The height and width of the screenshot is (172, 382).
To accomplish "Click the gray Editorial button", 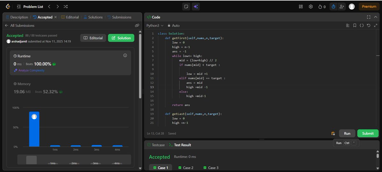I will pyautogui.click(x=93, y=38).
